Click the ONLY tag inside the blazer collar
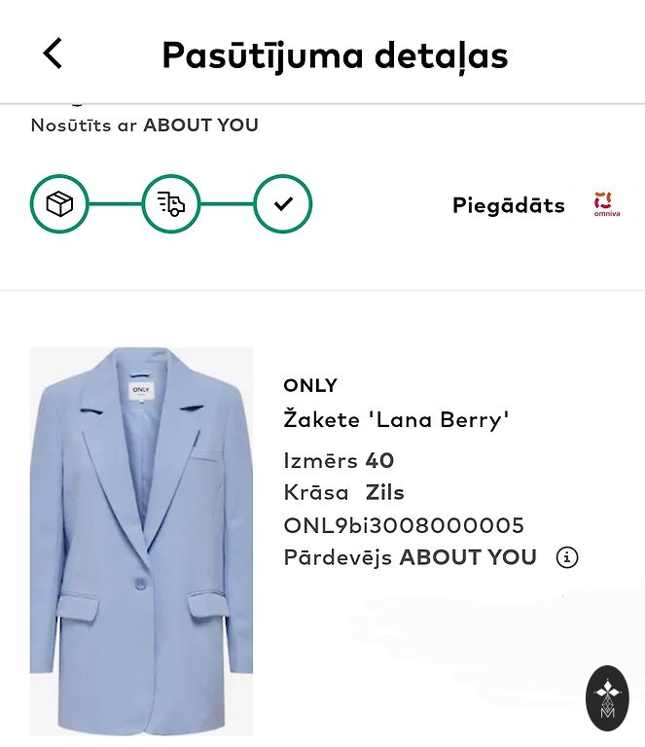Image resolution: width=645 pixels, height=747 pixels. click(142, 389)
